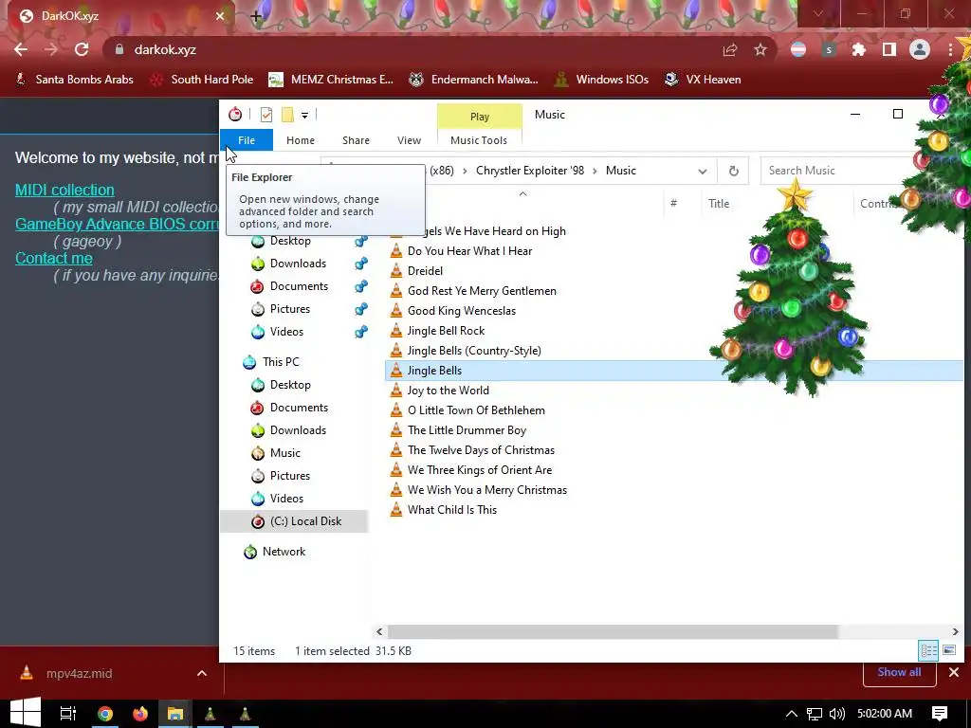Open Music Tools ribbon tab

[x=479, y=140]
